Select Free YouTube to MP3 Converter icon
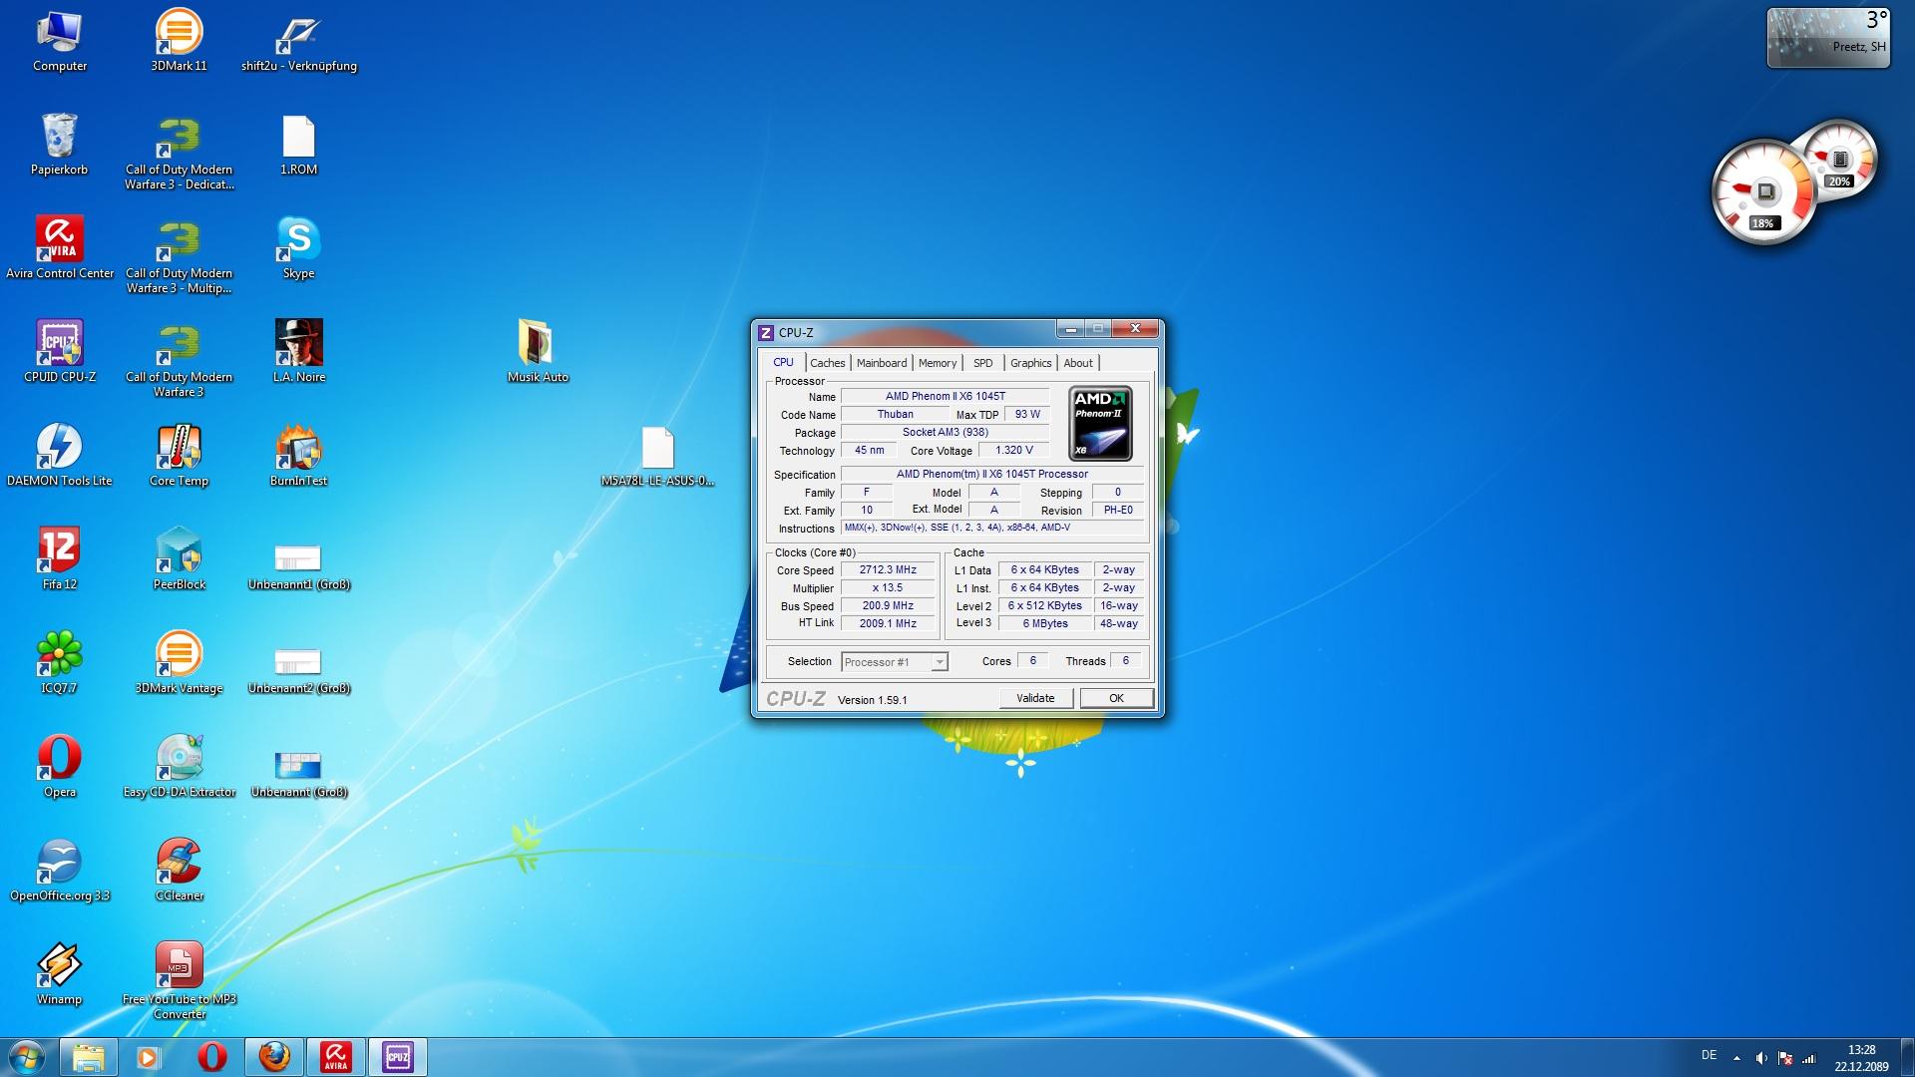The image size is (1915, 1077). coord(180,981)
